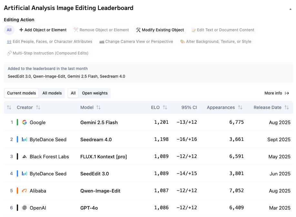
Task: Open the More info link
Action: (277, 93)
